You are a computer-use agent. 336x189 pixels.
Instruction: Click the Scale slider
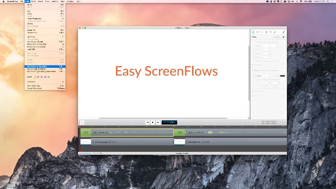[271, 42]
